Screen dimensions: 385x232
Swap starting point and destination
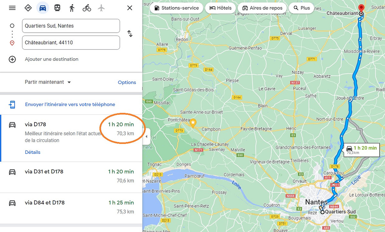click(130, 34)
